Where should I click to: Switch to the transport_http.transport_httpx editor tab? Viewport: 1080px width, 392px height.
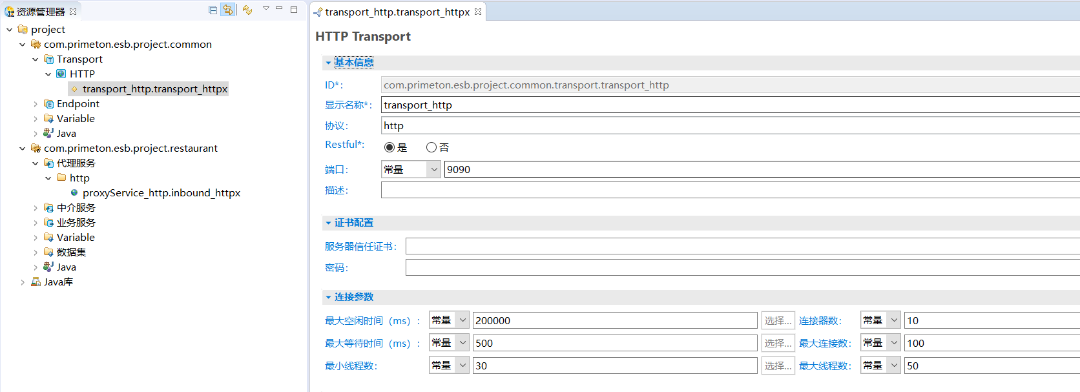point(397,12)
